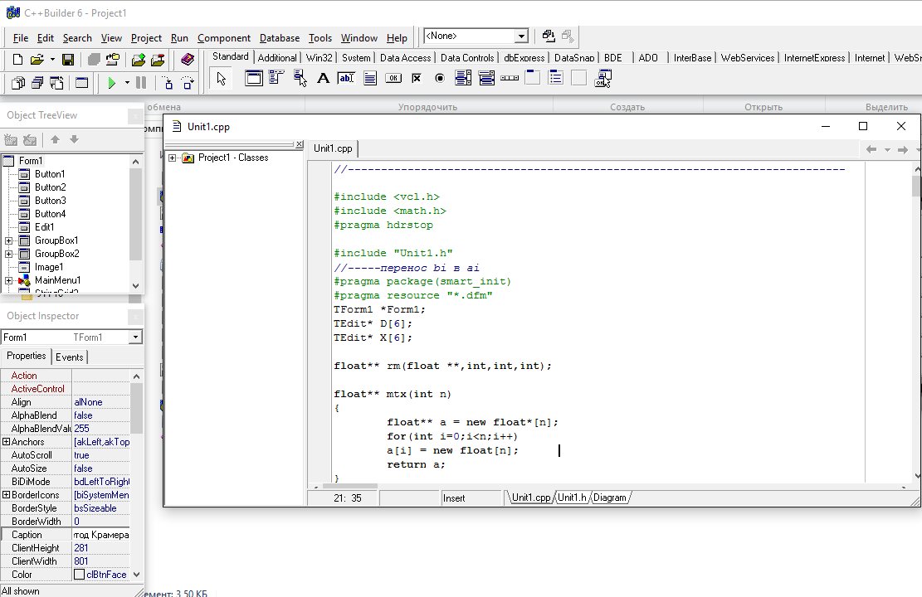Expand the BorderIcons property
Screen dimensions: 922x597
click(x=6, y=495)
